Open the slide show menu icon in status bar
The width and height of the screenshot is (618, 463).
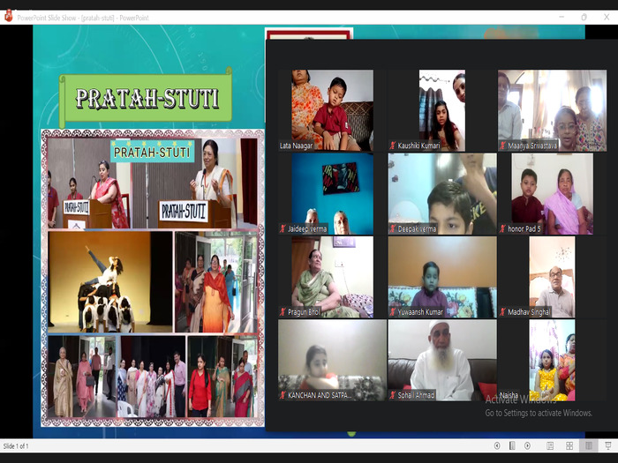tap(512, 445)
